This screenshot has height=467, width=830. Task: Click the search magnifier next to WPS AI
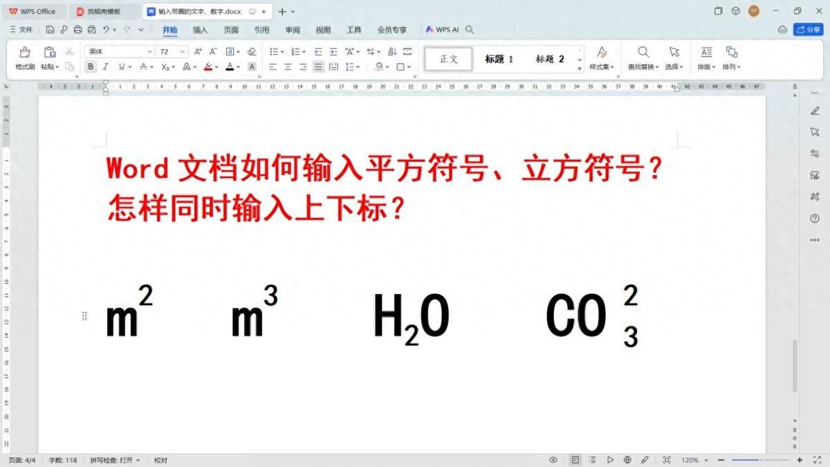coord(470,30)
